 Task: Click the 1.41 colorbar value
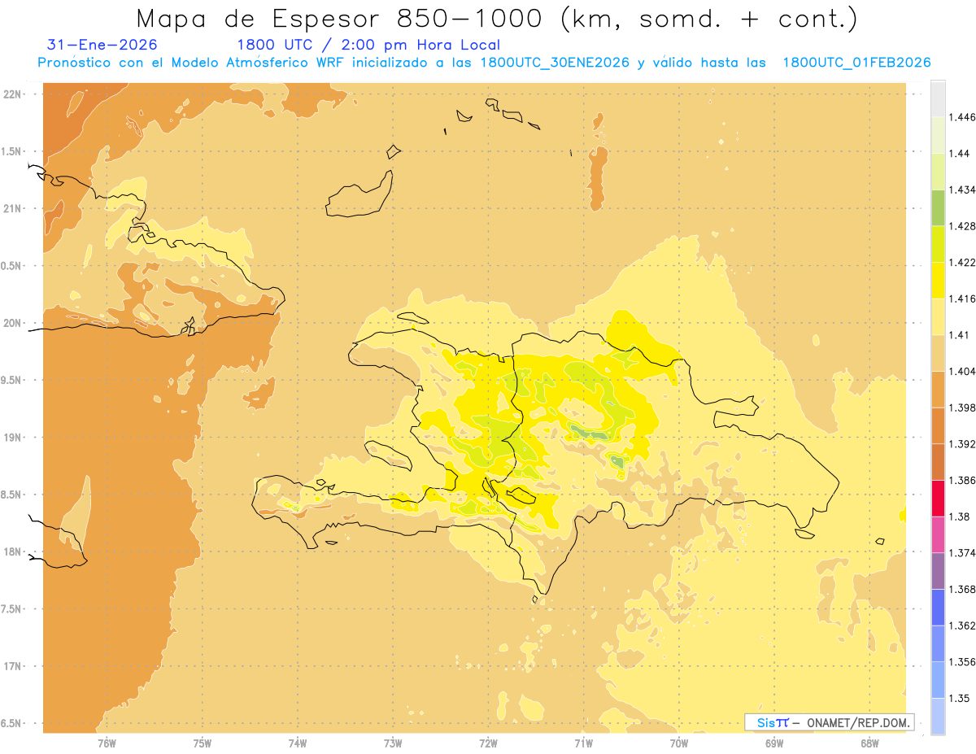pyautogui.click(x=959, y=334)
